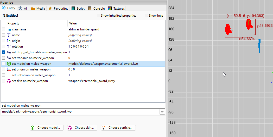The image size is (273, 137).
Task: Click the classname list icon
Action: 9,29
